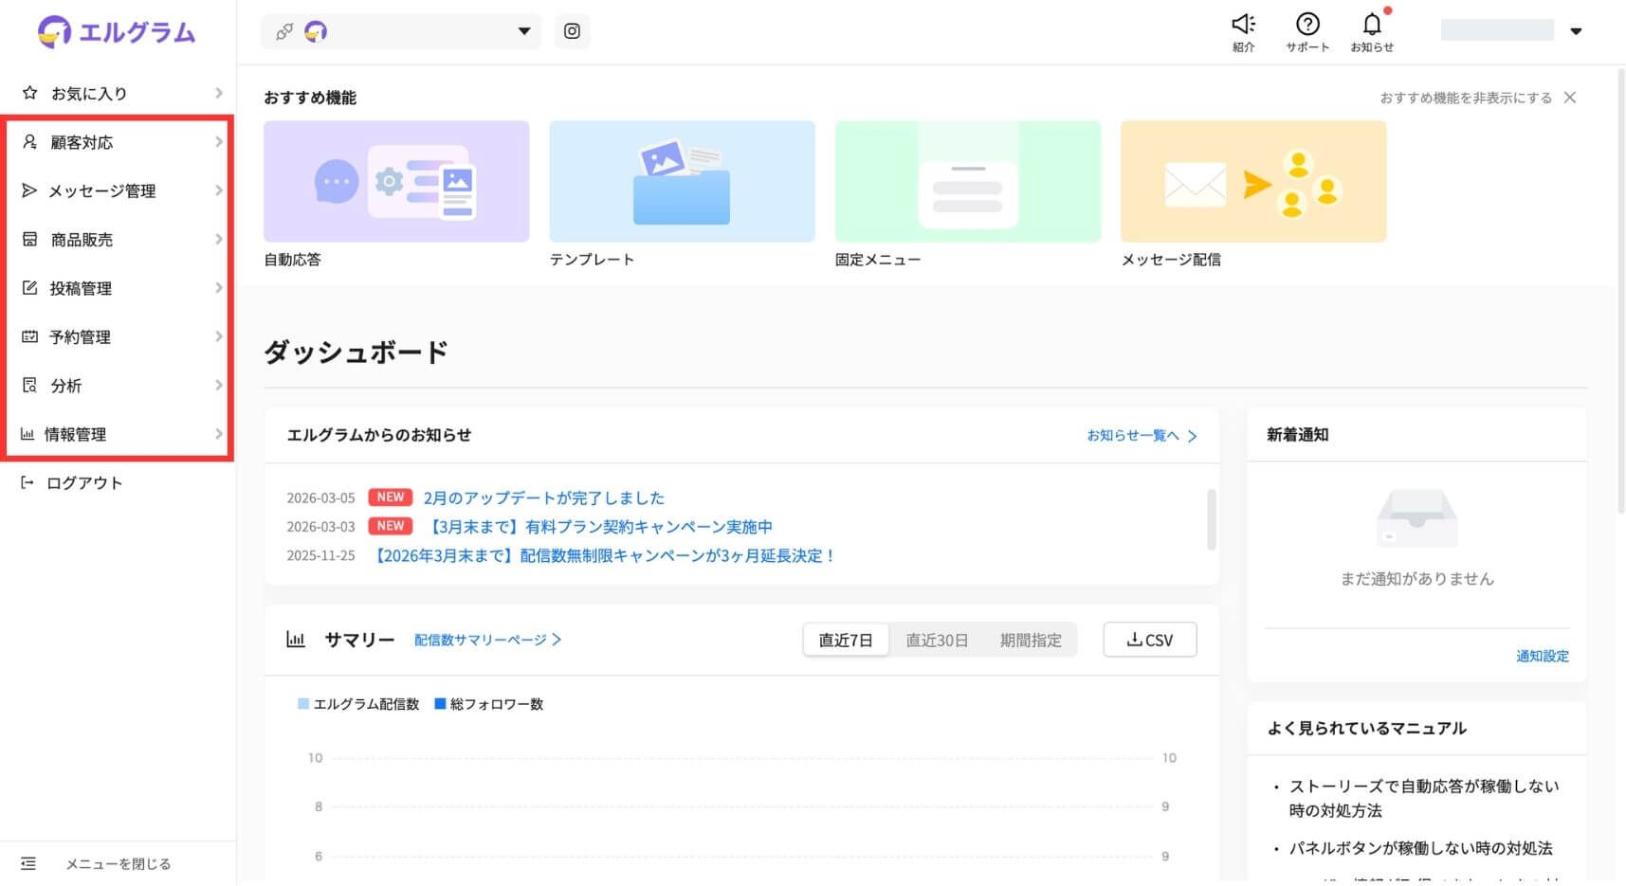This screenshot has width=1626, height=886.
Task: Click the エルグラム logo
Action: pyautogui.click(x=117, y=32)
